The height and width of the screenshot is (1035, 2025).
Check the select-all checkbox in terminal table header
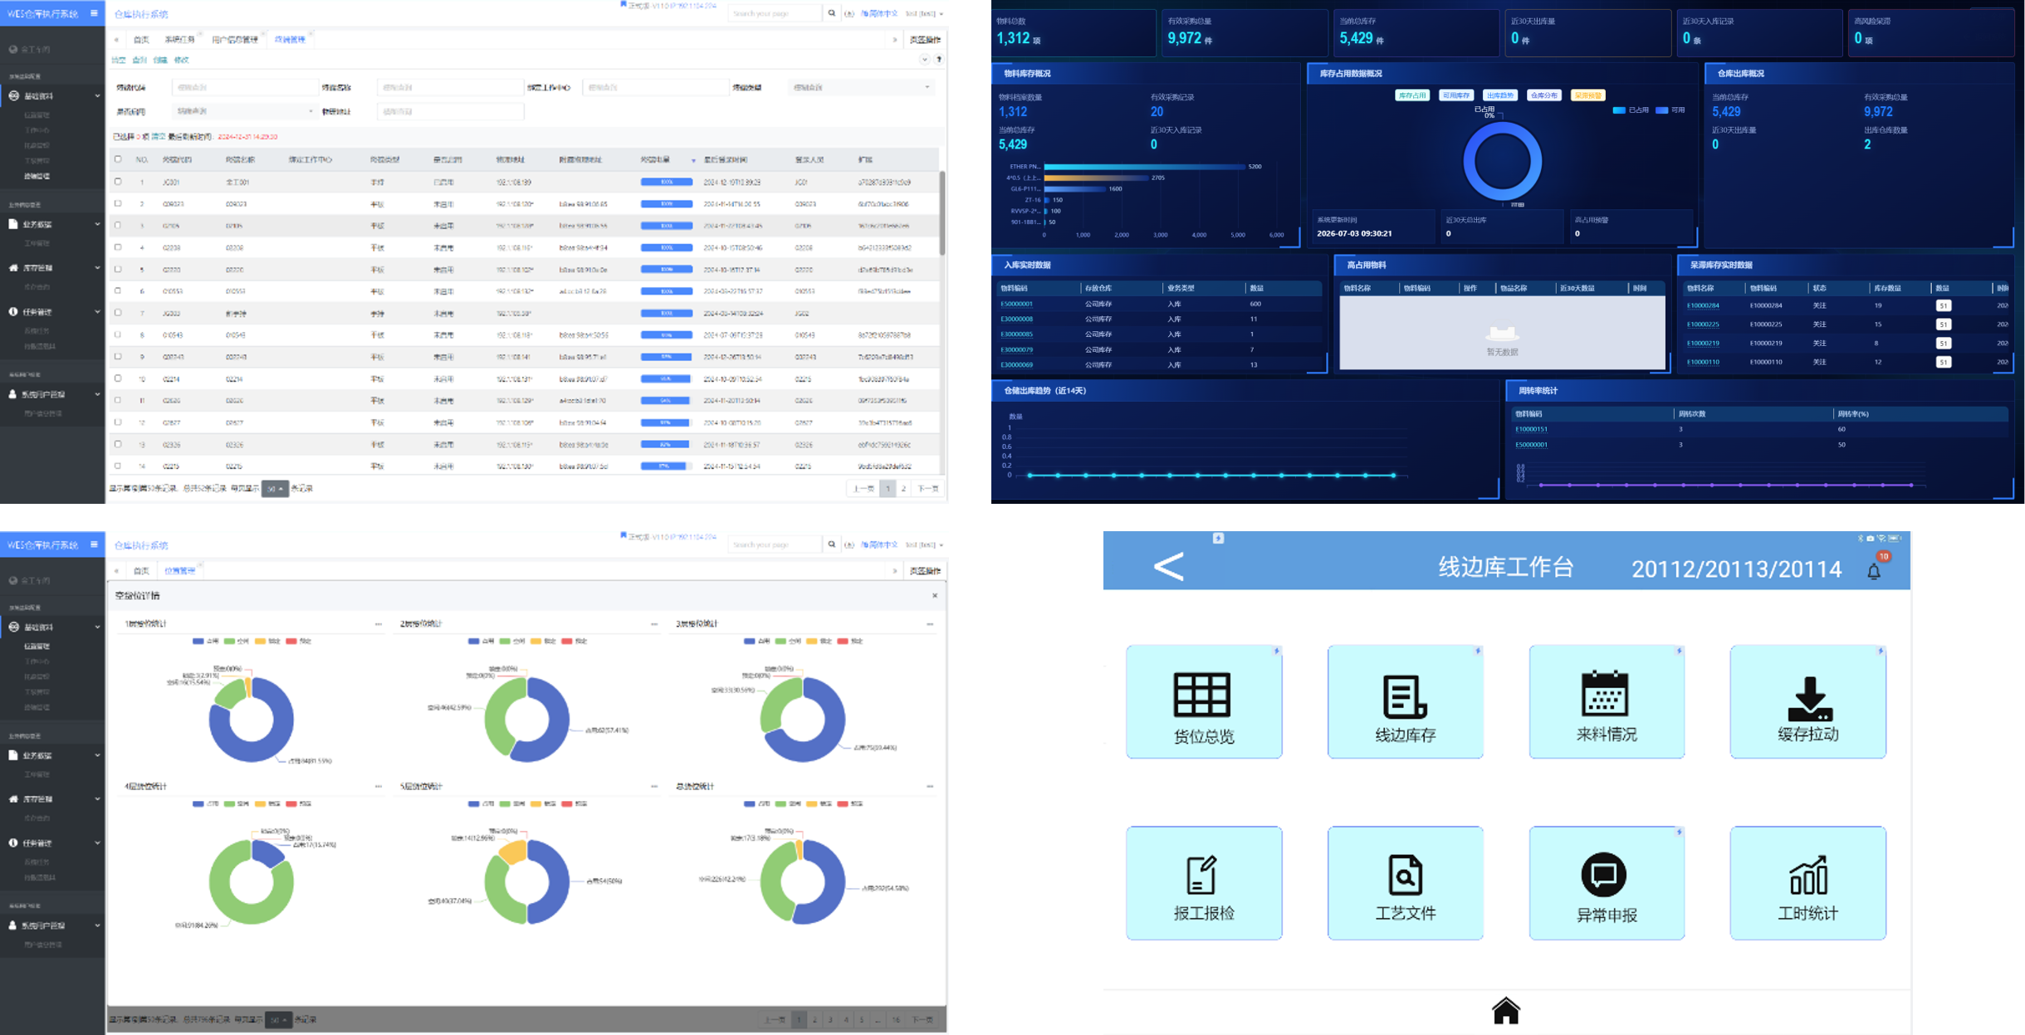click(x=118, y=159)
